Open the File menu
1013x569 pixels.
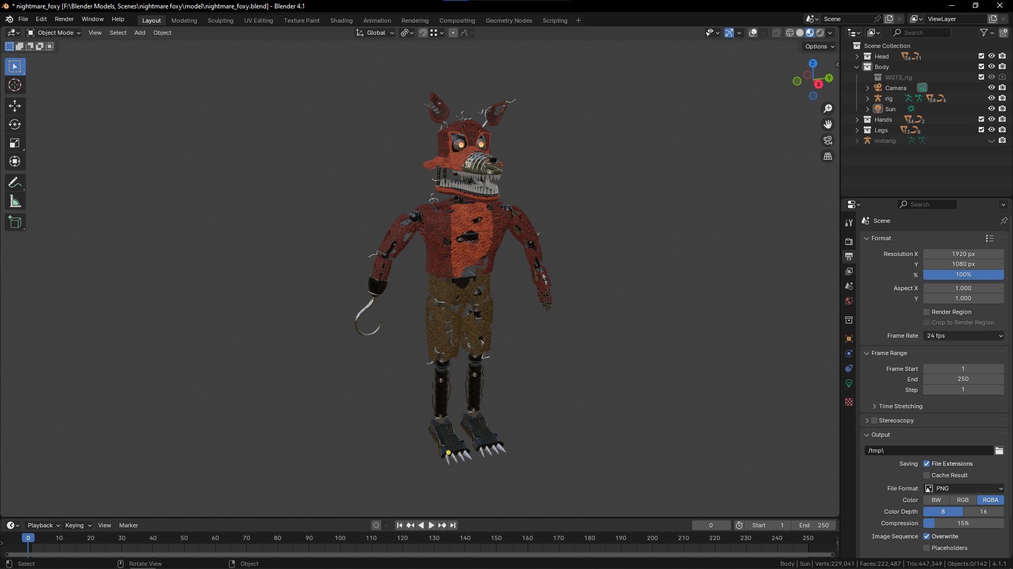pos(23,19)
